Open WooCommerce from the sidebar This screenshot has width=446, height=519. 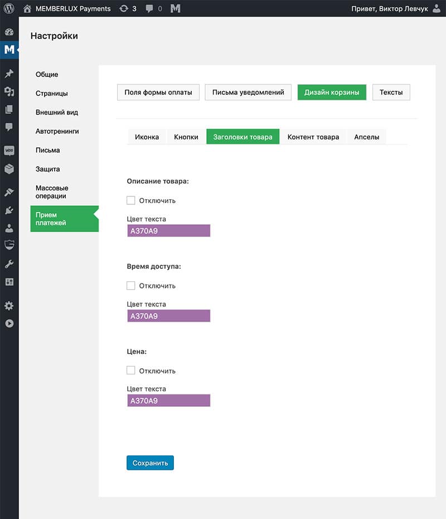point(9,151)
